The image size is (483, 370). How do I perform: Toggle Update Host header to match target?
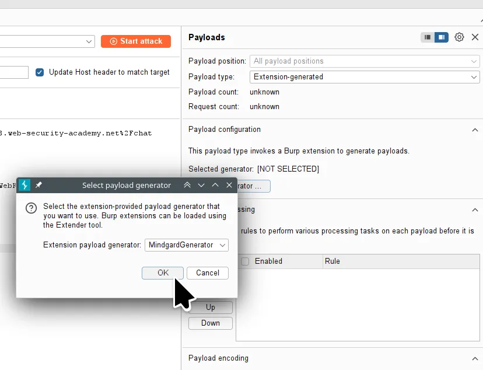tap(40, 72)
